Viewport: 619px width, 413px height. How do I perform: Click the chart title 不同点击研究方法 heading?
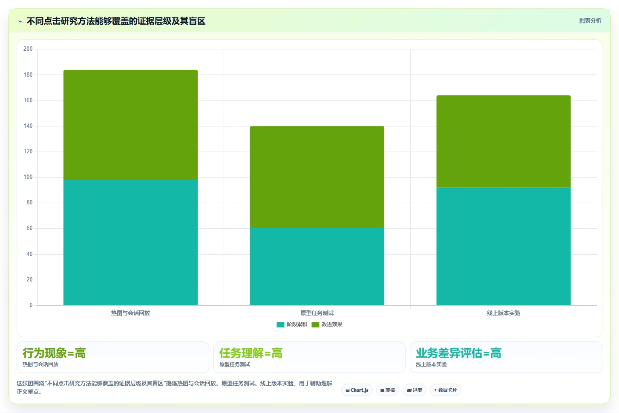[116, 21]
